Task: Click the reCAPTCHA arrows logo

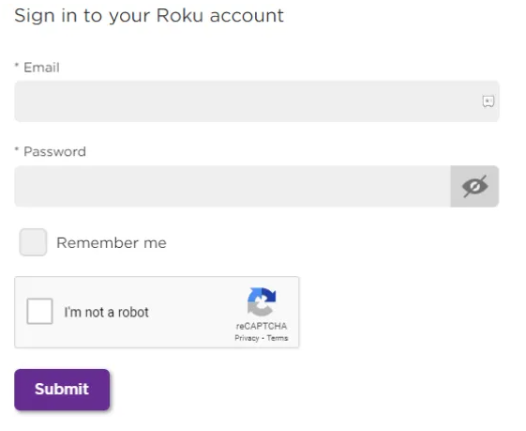Action: pos(262,301)
